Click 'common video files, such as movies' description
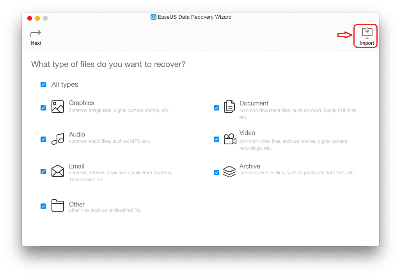 click(x=293, y=145)
